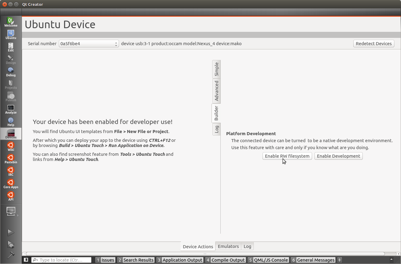
Task: Switch to Ubuntu SDK mode
Action: (x=11, y=35)
